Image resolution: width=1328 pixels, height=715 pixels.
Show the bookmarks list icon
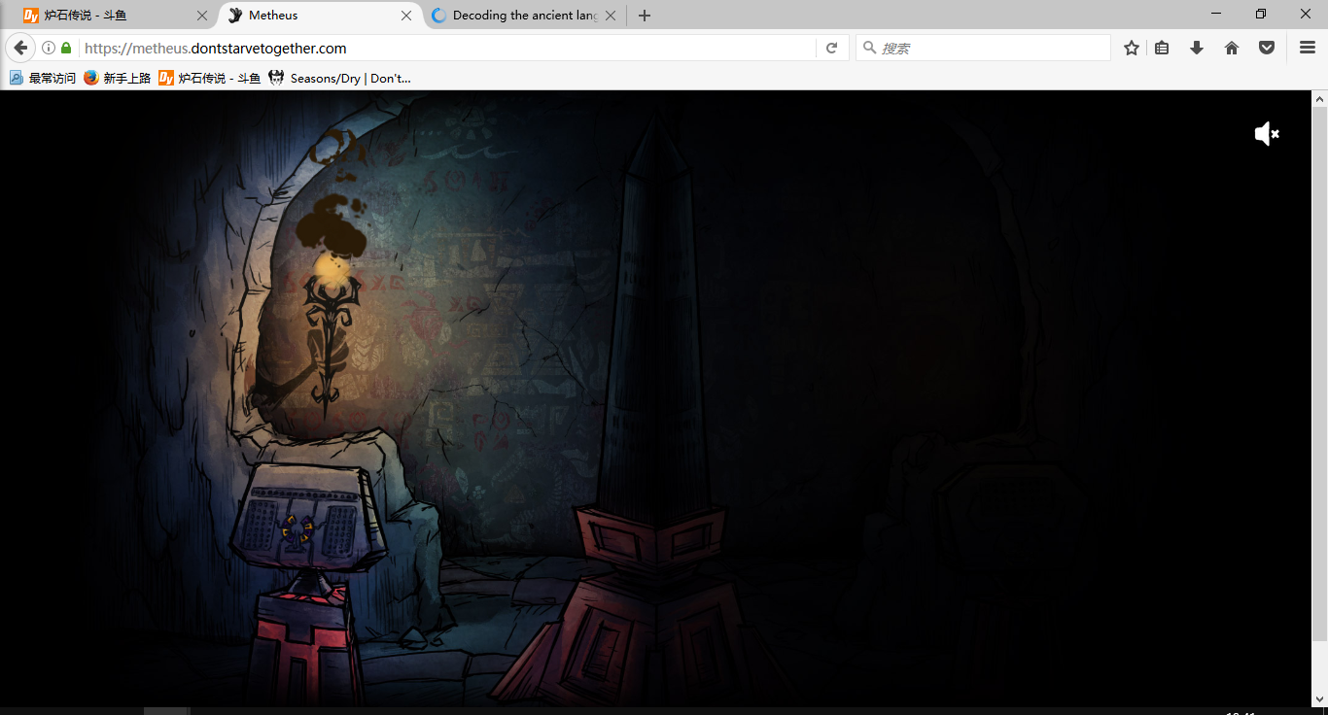coord(1162,48)
